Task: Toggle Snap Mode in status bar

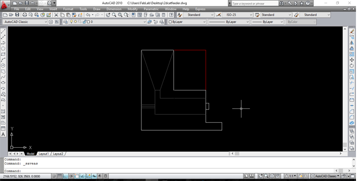Action: coord(54,176)
